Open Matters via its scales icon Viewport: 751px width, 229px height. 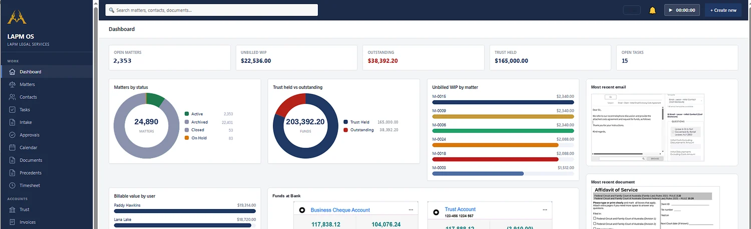(x=13, y=84)
